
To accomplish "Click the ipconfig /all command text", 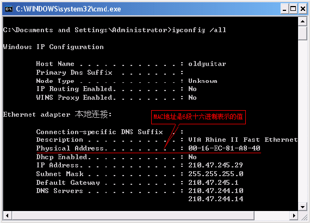I will [x=199, y=30].
